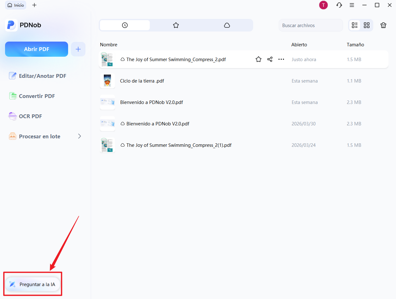Click Convertir PDF green icon

[x=13, y=96]
